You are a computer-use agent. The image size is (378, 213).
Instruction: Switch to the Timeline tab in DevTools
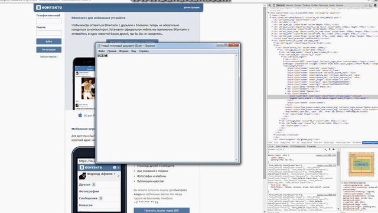pyautogui.click(x=306, y=5)
